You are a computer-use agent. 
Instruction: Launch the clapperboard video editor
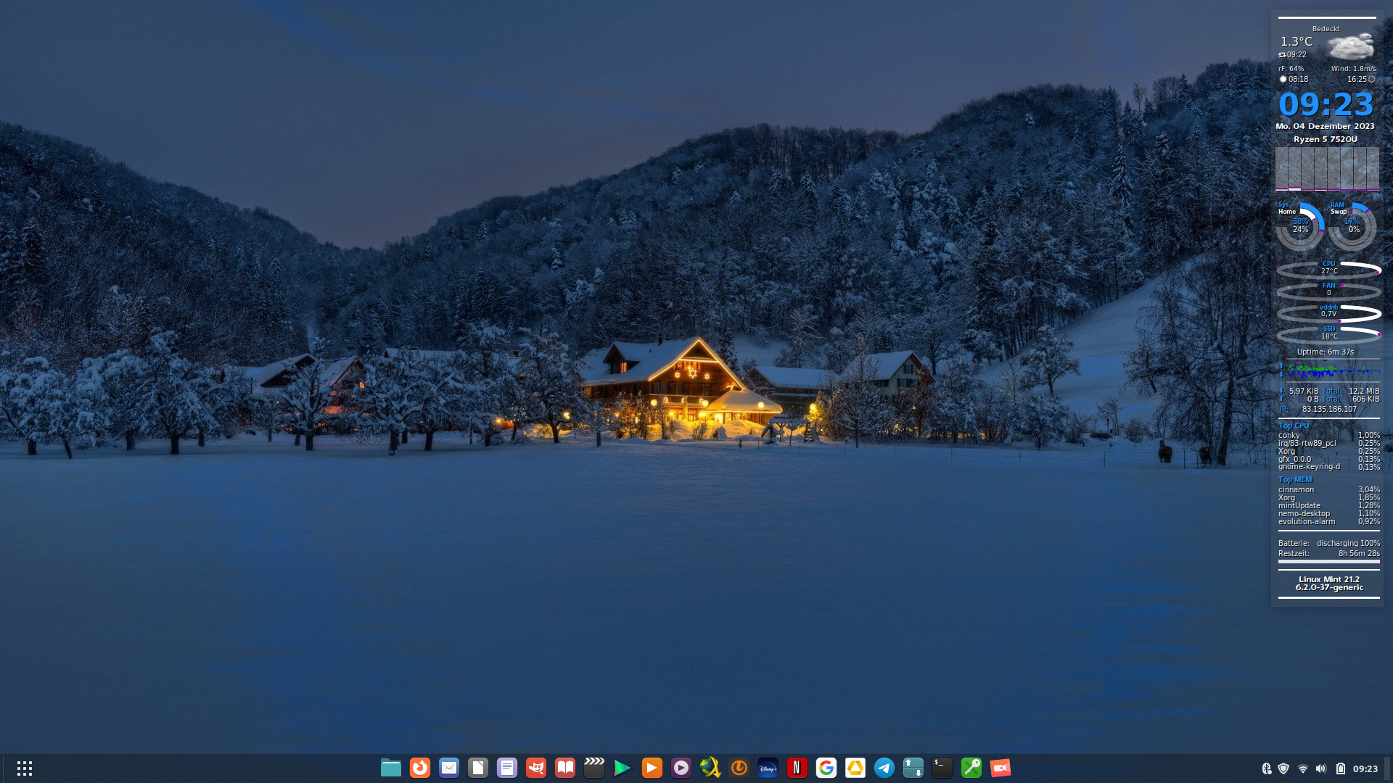point(594,768)
